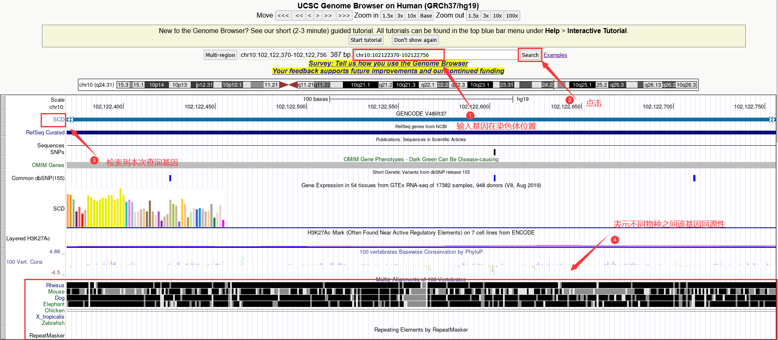
Task: Jump to the previous exon arrow on SCD track
Action: pos(70,120)
